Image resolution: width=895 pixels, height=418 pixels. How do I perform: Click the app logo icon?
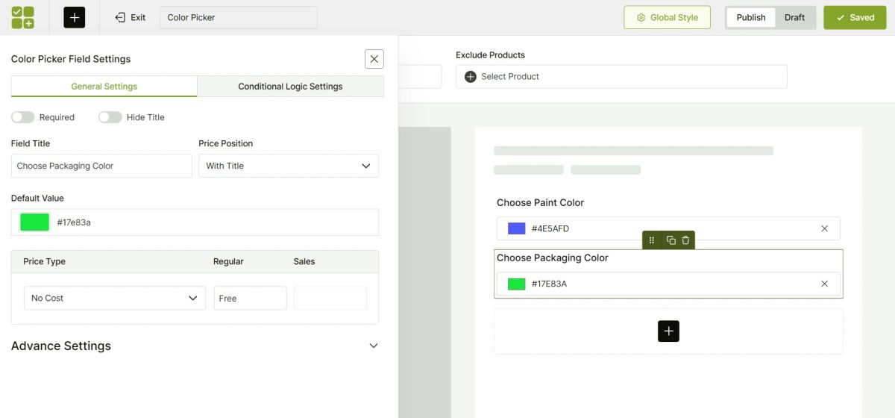(x=22, y=17)
